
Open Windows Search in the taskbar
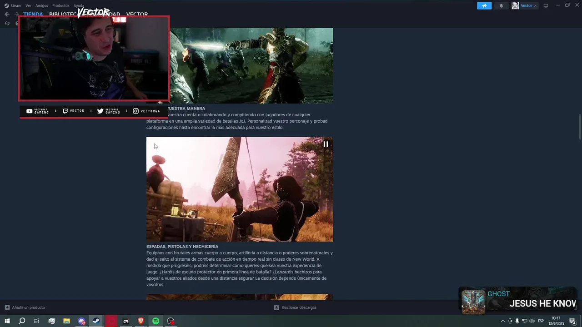[x=21, y=321]
